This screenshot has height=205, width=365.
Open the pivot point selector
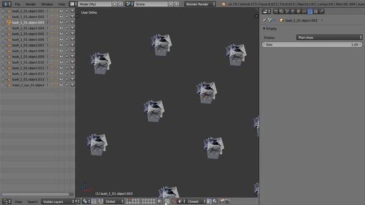tap(86, 202)
